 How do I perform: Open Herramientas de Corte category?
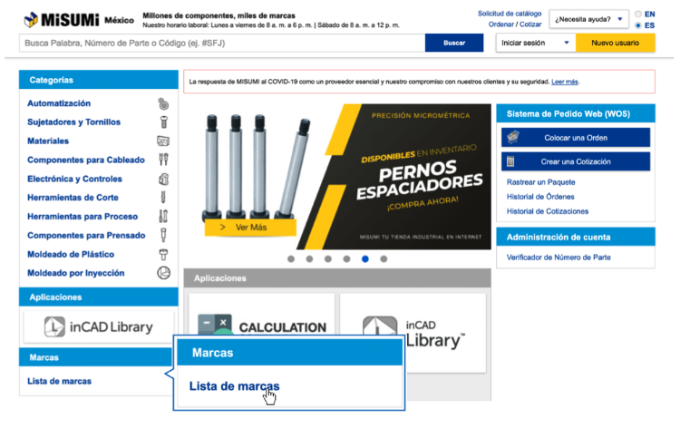[73, 198]
